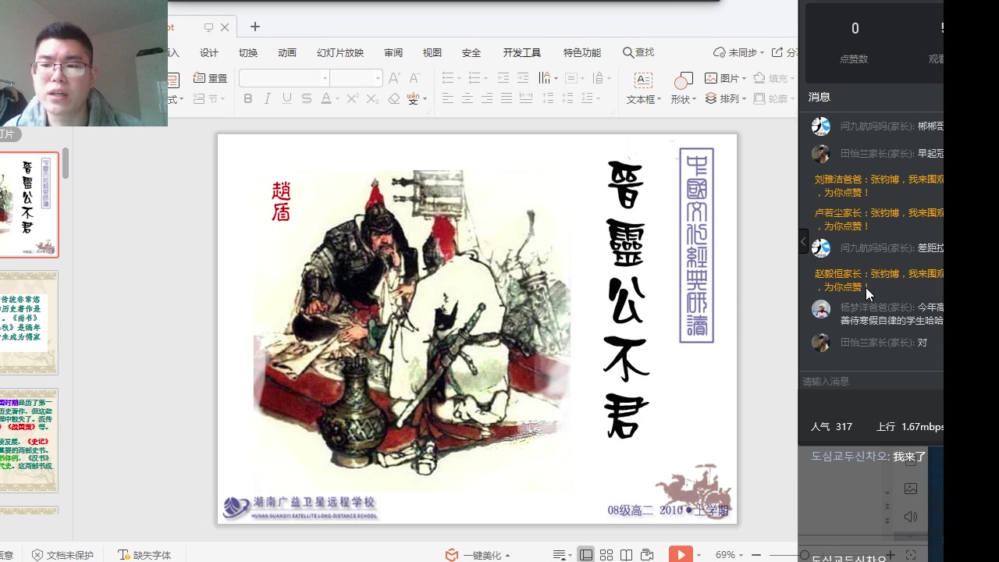Align text to the right
Viewport: 999px width, 562px height.
pos(487,98)
